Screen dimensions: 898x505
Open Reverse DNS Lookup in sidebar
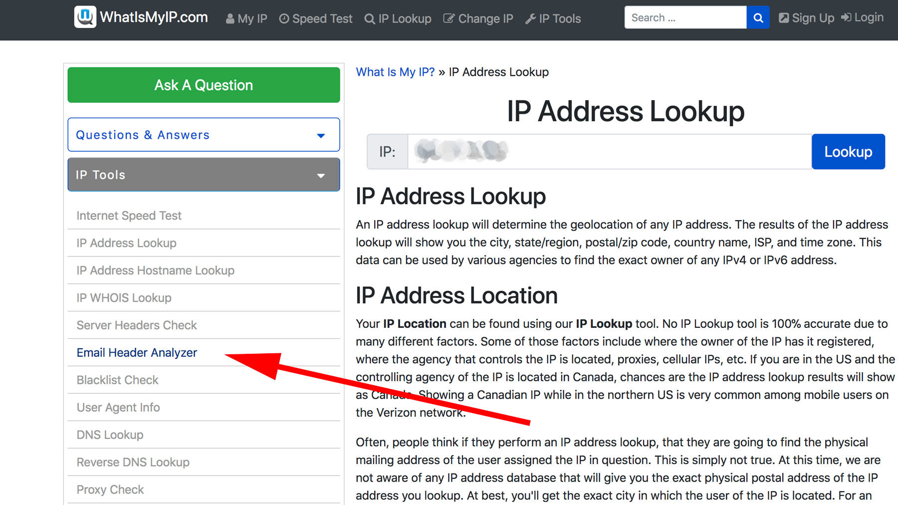(133, 463)
